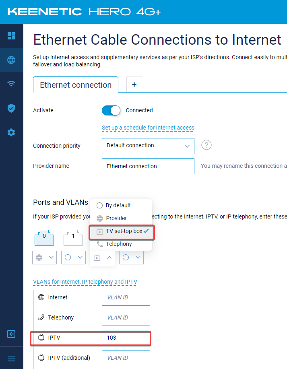Expand the hamburger menu at sidebar bottom
The width and height of the screenshot is (287, 369).
(x=11, y=359)
